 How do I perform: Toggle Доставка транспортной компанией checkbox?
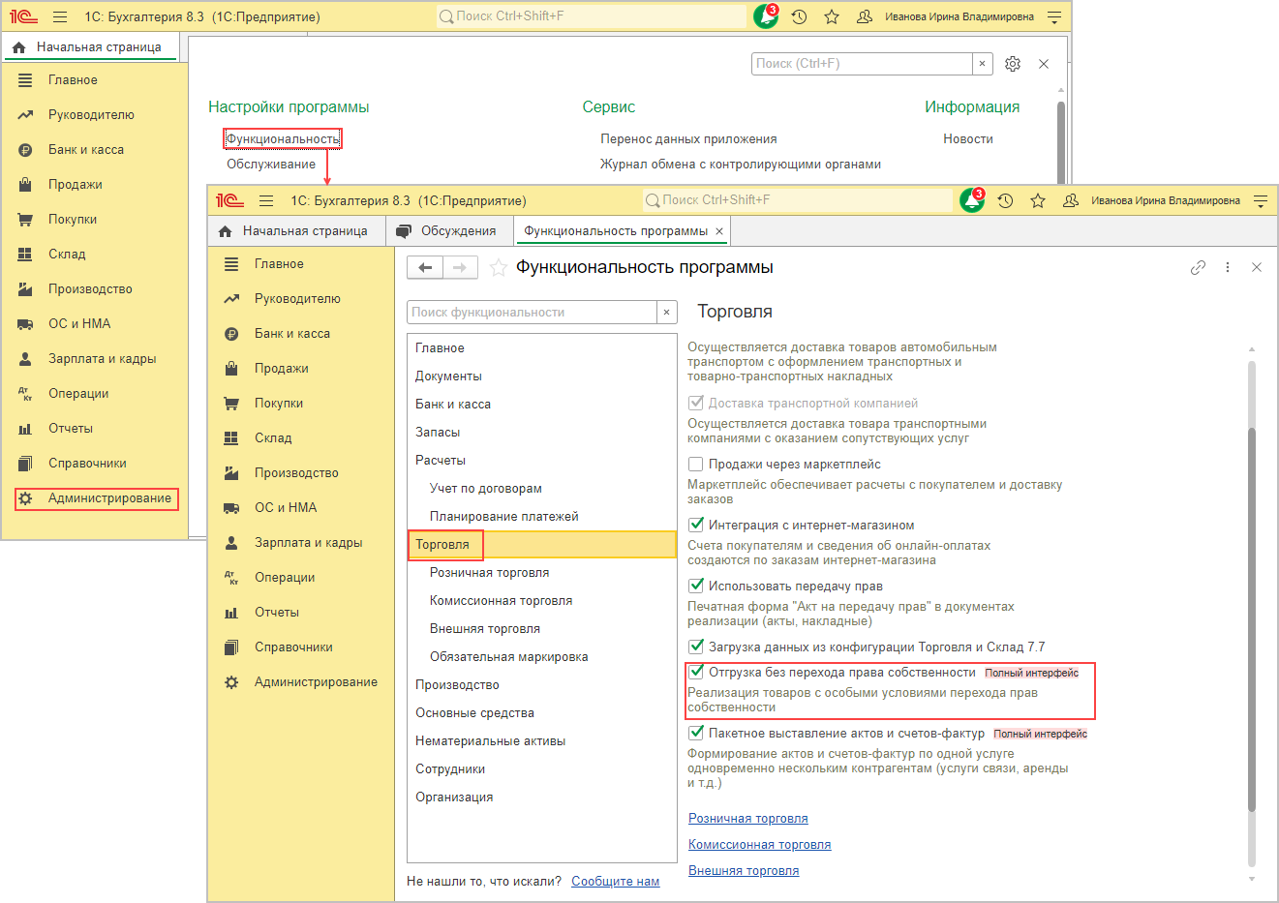click(695, 403)
